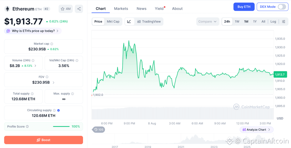Select the All time range
Viewport: 291px width, 148px height.
(263, 22)
